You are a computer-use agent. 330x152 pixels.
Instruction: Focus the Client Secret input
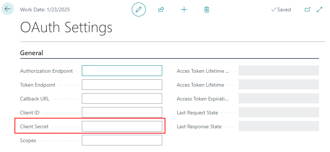tap(122, 126)
